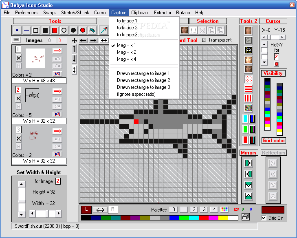
Task: Click HotXY up arrow
Action: pos(264,45)
